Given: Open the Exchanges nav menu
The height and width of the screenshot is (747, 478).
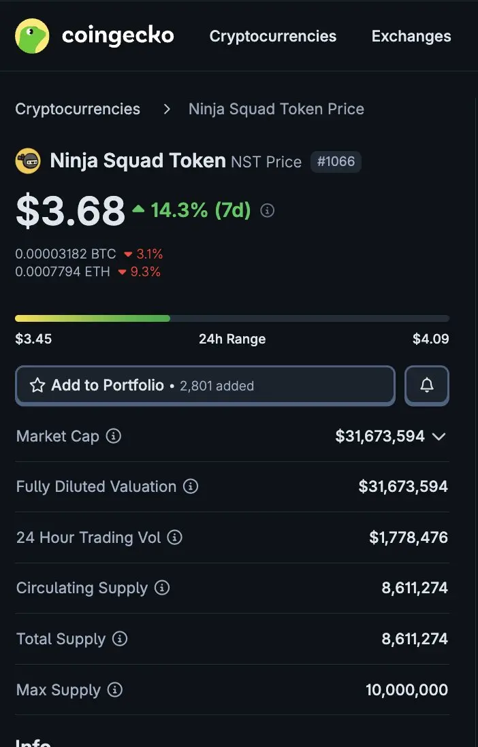Looking at the screenshot, I should click(411, 36).
